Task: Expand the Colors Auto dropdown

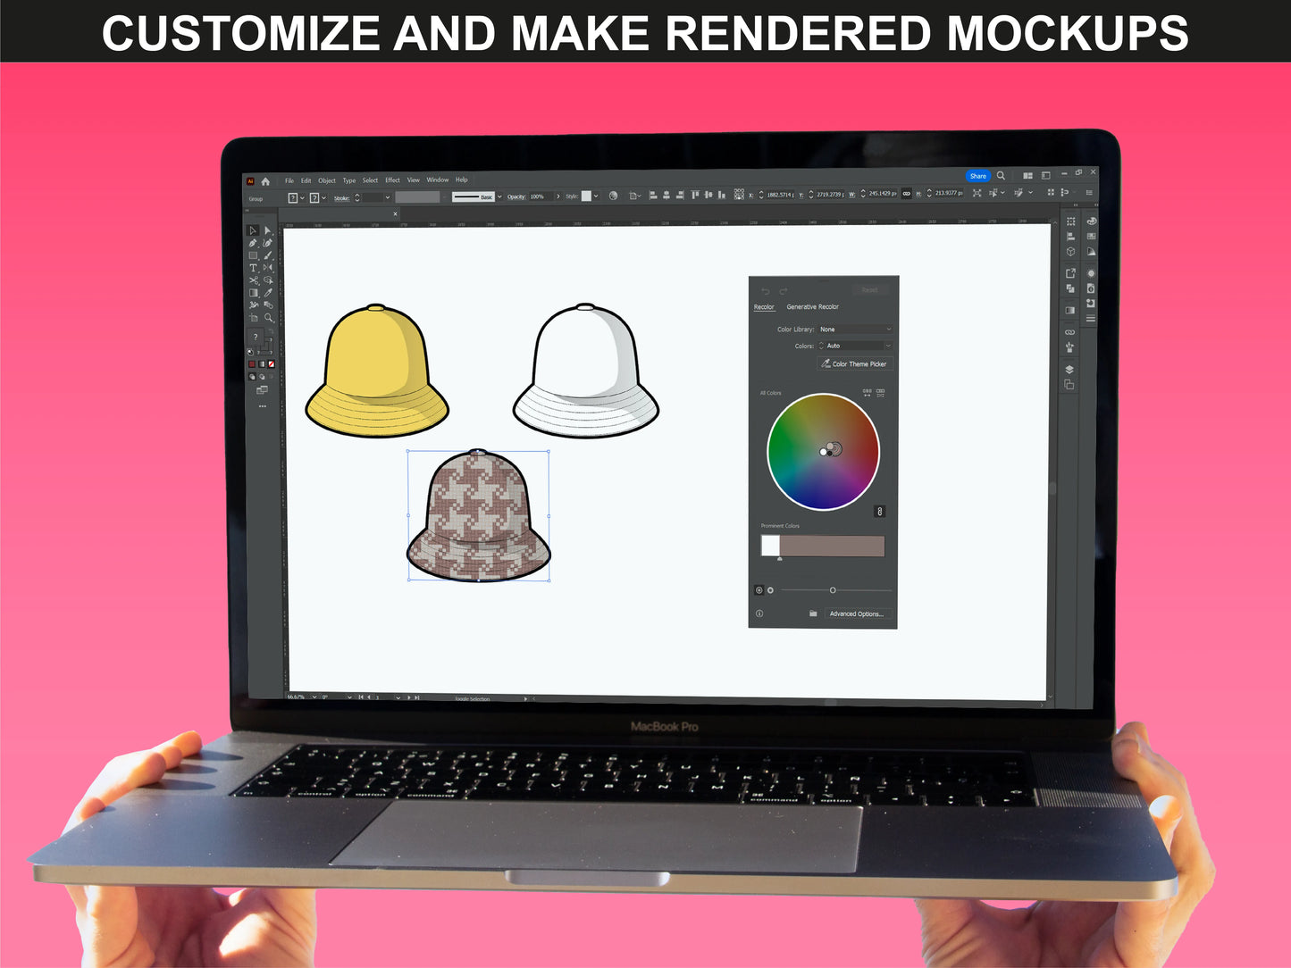Action: 855,346
